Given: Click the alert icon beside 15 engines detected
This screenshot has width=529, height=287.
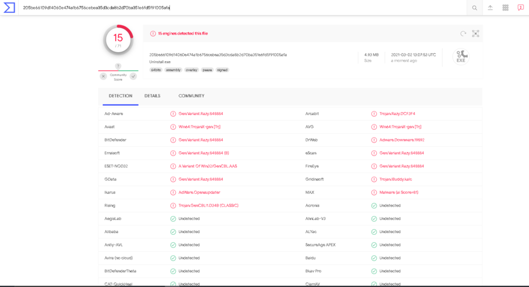Looking at the screenshot, I should 153,33.
